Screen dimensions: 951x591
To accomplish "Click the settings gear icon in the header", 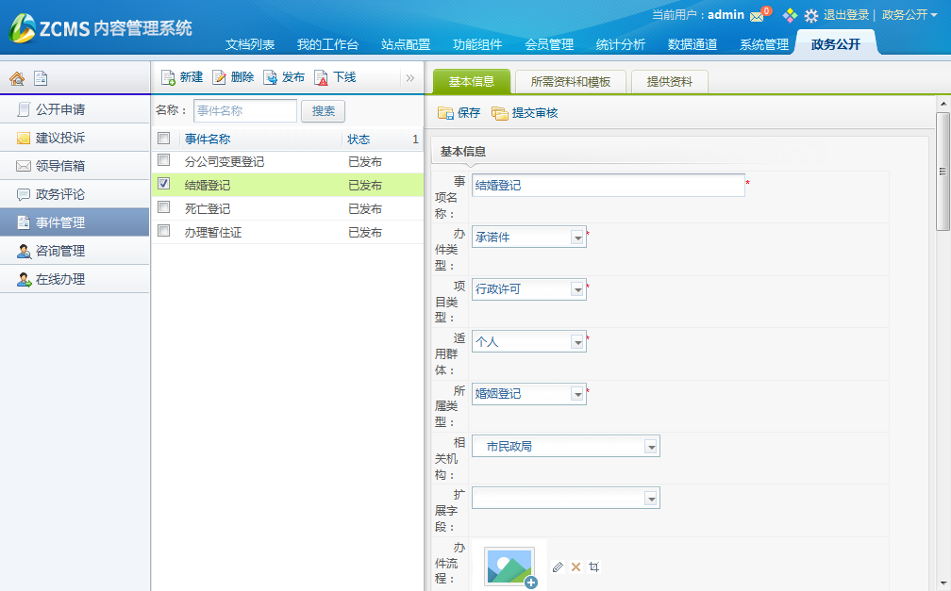I will pyautogui.click(x=810, y=16).
